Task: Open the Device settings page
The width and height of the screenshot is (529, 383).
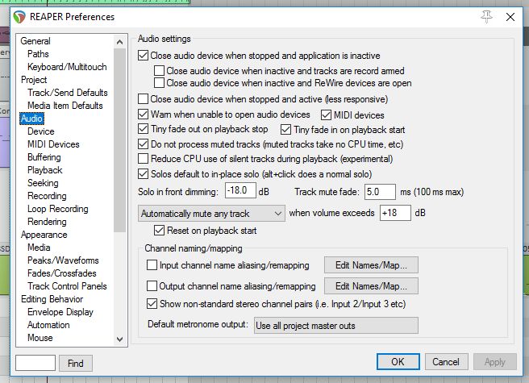Action: pyautogui.click(x=41, y=131)
